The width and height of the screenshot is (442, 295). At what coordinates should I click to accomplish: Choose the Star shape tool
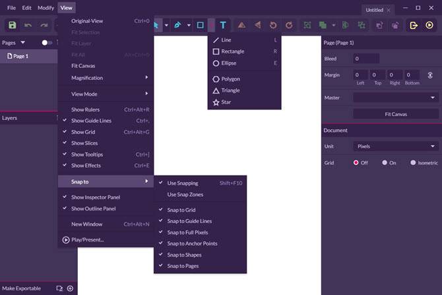pos(244,102)
